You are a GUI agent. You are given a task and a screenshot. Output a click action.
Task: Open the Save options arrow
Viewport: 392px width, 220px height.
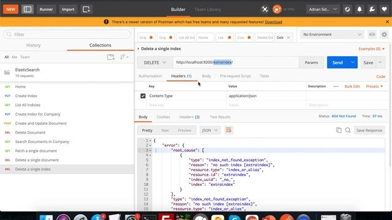(380, 62)
